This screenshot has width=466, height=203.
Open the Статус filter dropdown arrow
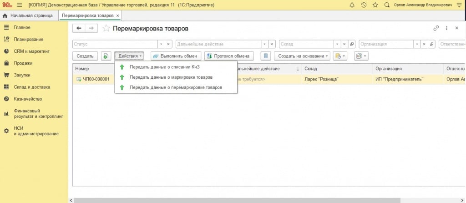tap(161, 44)
